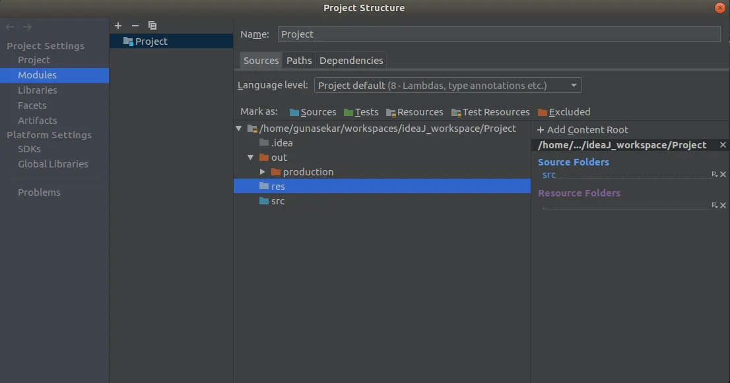Click the add module plus icon

point(118,26)
